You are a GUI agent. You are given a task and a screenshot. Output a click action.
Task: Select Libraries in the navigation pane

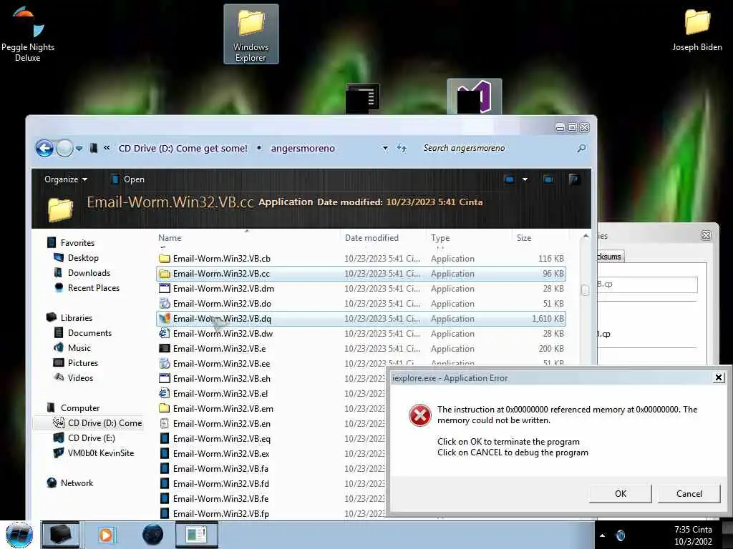point(70,318)
